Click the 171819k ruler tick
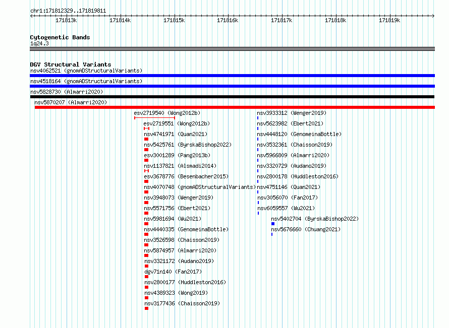The width and height of the screenshot is (449, 328). 389,20
